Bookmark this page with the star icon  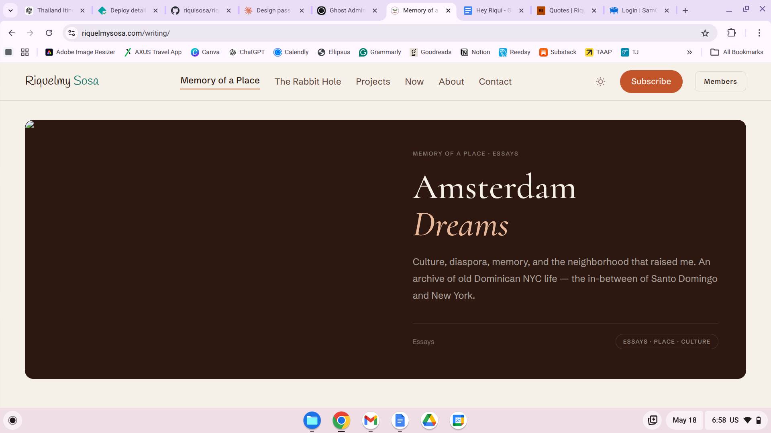click(705, 33)
